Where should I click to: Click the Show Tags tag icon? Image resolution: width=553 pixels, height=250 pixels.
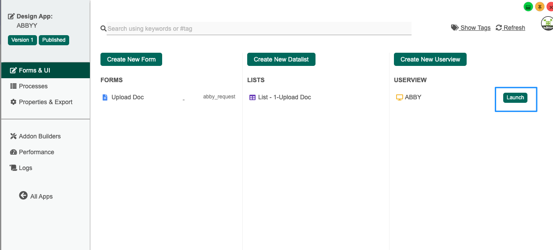coord(455,28)
